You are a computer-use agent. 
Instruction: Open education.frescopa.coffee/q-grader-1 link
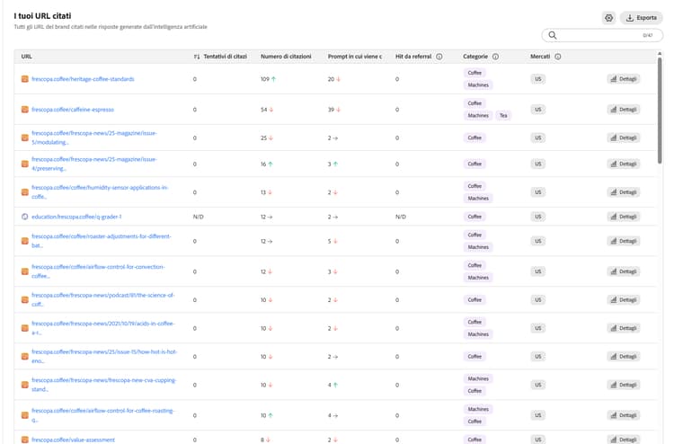point(76,217)
